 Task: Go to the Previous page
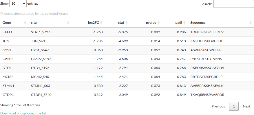point(218,106)
